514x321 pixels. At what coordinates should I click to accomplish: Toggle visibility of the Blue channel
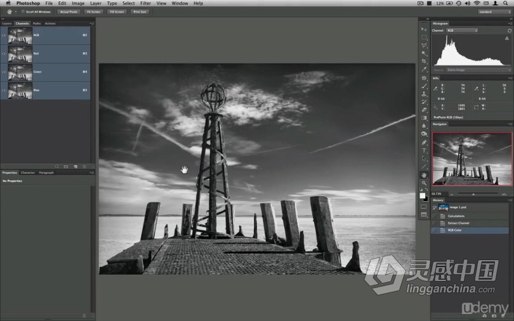4,90
